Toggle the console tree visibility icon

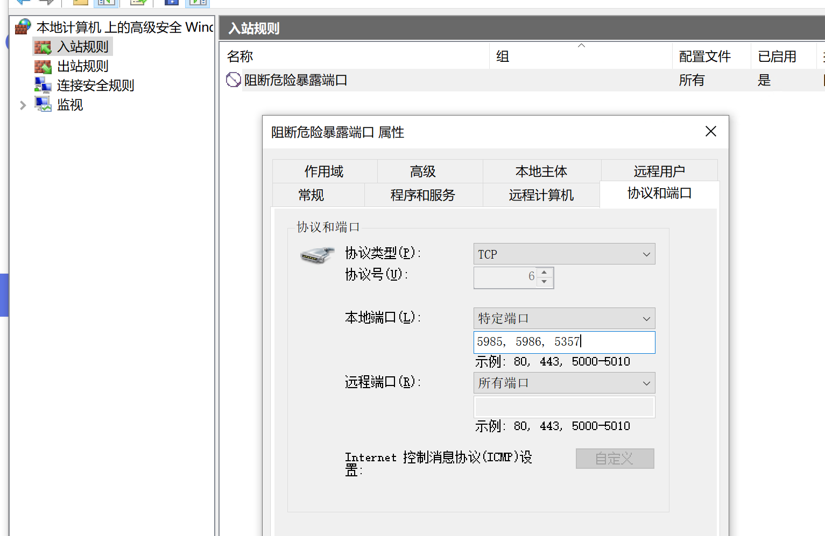(106, 3)
